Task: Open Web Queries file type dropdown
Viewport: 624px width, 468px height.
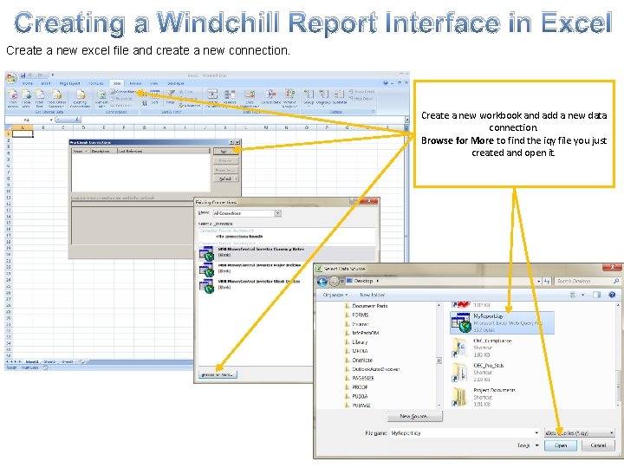Action: click(579, 433)
